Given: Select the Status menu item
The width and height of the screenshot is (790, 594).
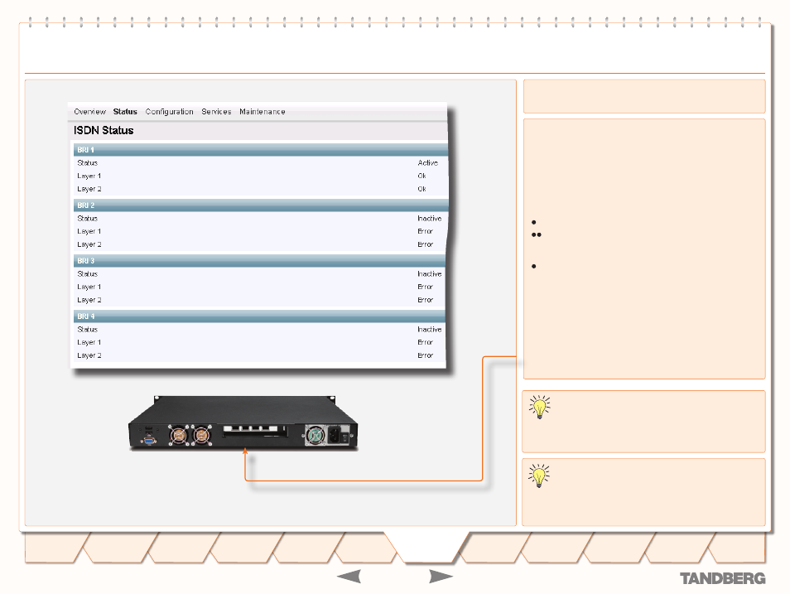Looking at the screenshot, I should 125,112.
